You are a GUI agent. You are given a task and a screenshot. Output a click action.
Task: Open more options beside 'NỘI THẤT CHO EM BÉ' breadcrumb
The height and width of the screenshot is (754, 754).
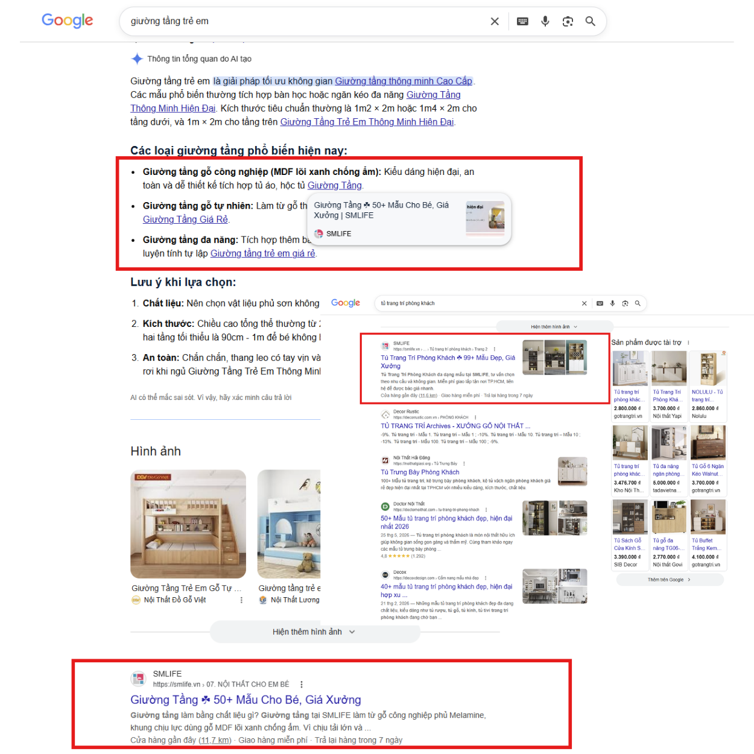coord(302,685)
